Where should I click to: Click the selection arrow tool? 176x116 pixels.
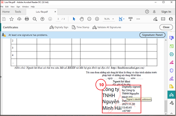(x=74, y=19)
